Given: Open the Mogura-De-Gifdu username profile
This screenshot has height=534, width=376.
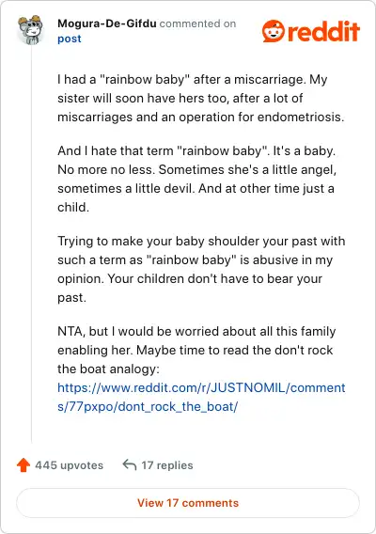Looking at the screenshot, I should click(x=107, y=24).
